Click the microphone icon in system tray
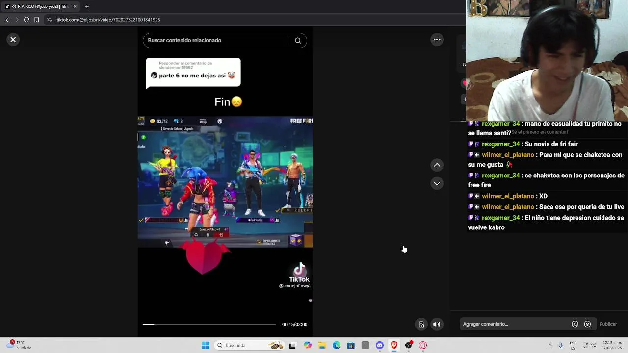The image size is (628, 353). [560, 345]
